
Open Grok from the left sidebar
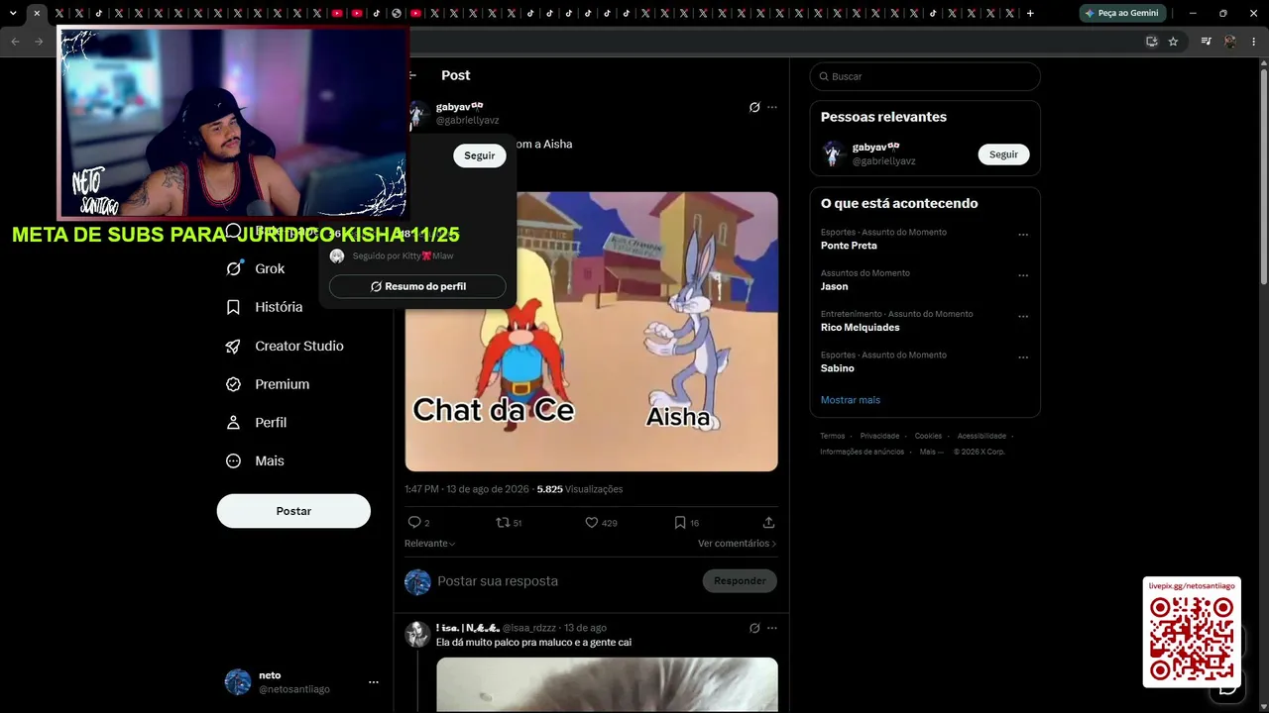pos(256,268)
